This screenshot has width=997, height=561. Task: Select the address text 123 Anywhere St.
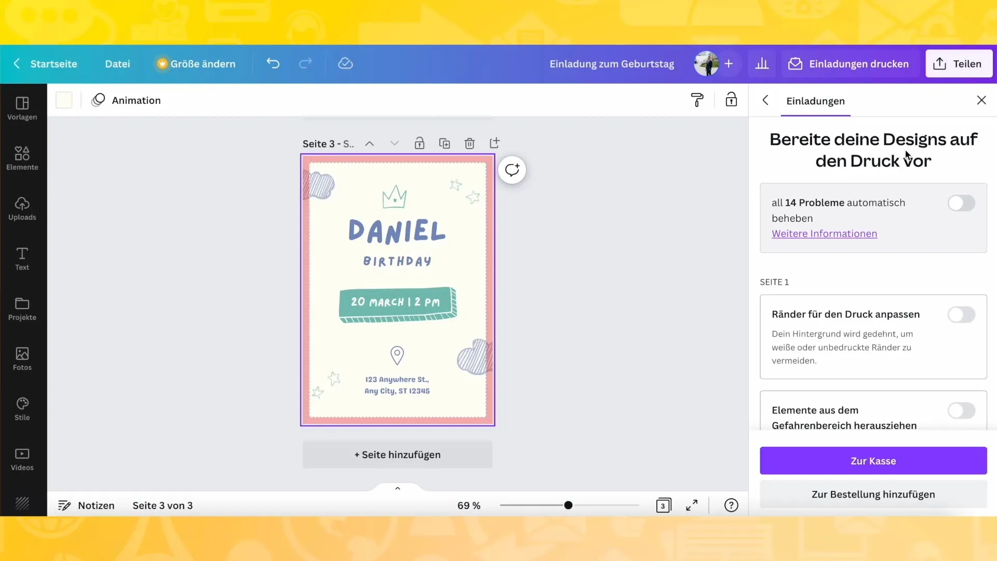397,385
